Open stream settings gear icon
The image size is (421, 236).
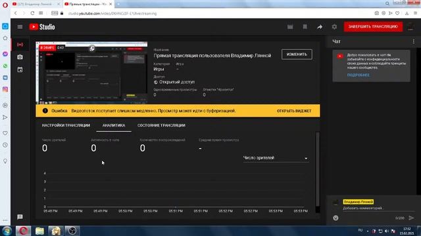(x=334, y=27)
